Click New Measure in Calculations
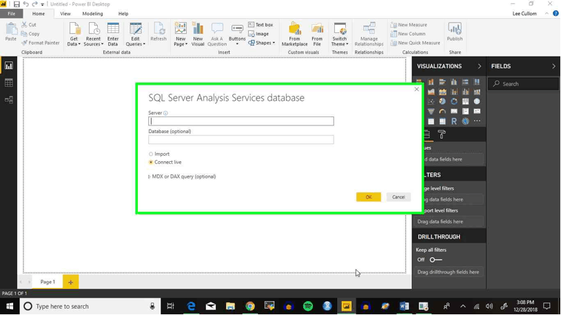The width and height of the screenshot is (561, 315). 409,25
